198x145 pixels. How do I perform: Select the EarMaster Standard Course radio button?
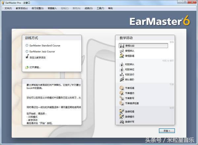pos(27,45)
